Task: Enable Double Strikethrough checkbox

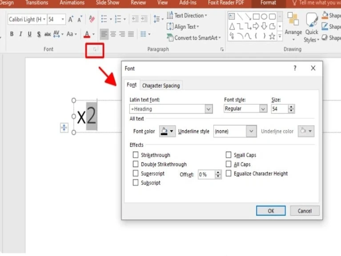Action: coord(136,164)
